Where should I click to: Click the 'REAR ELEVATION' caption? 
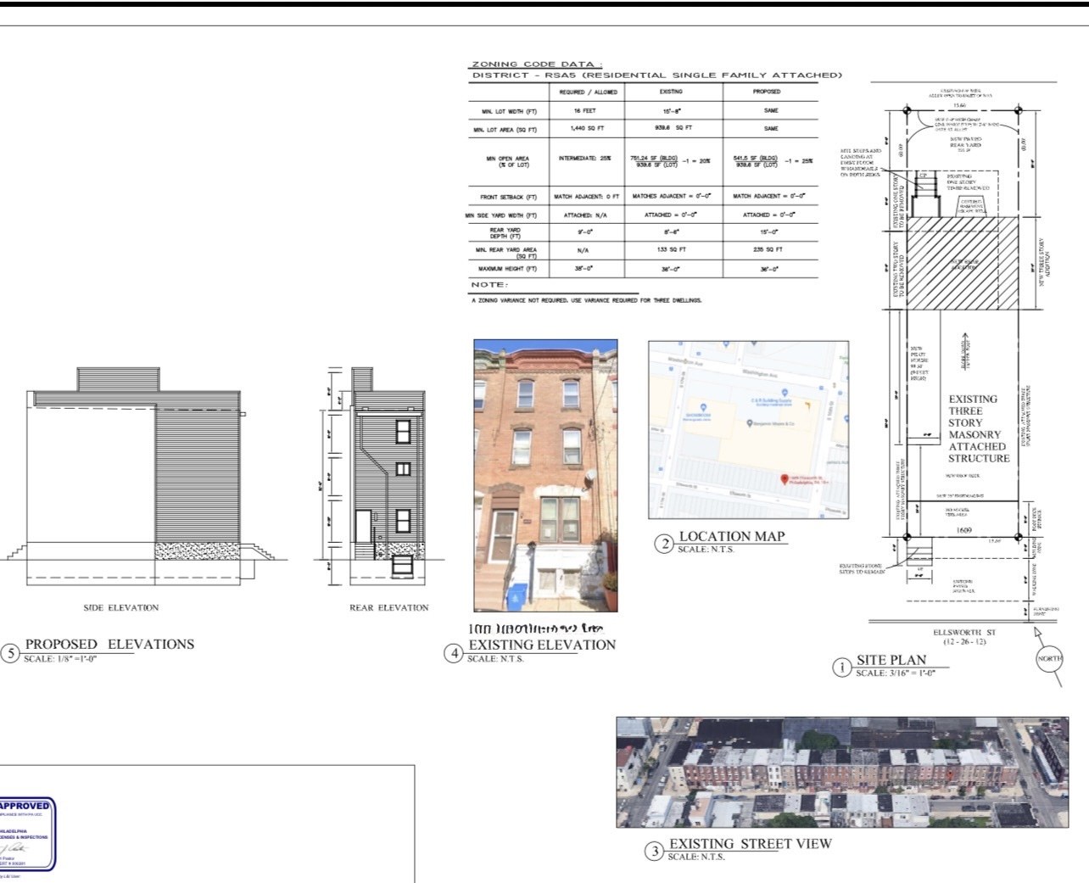[389, 607]
